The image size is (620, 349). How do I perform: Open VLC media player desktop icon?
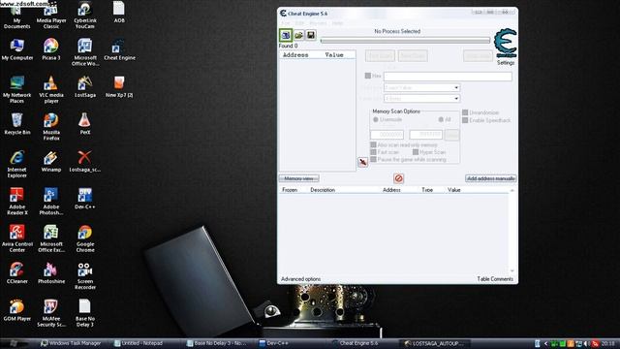point(51,89)
